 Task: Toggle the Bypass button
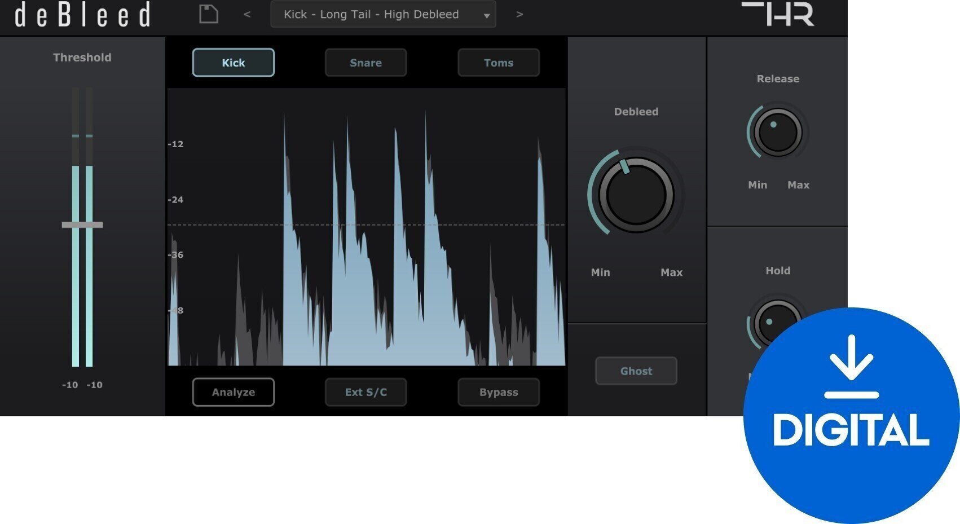[499, 392]
